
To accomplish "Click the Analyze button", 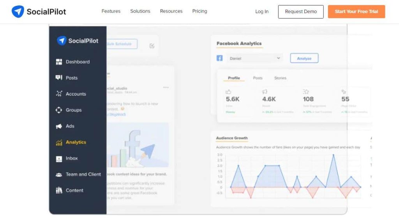I will tap(304, 58).
